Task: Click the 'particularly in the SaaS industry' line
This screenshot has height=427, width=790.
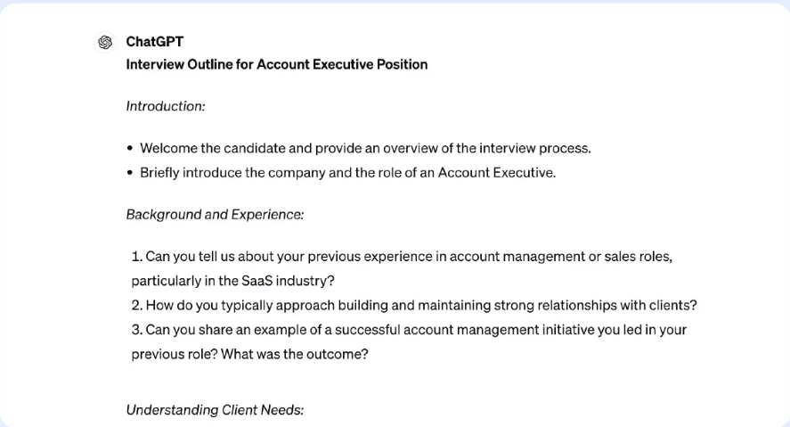Action: pyautogui.click(x=232, y=281)
